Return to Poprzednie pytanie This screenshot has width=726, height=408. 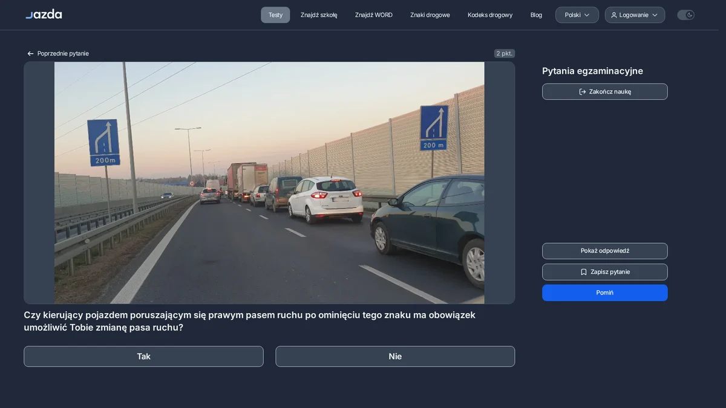coord(58,54)
